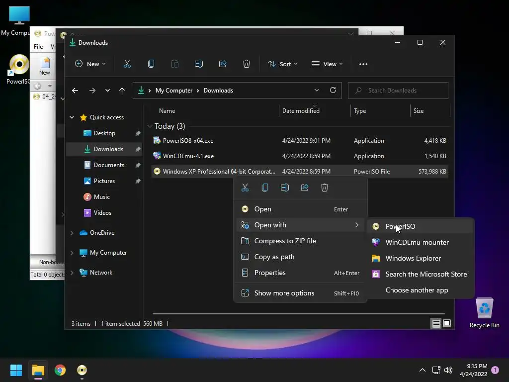Click File Explorer icon on taskbar
Viewport: 509px width, 382px height.
38,370
